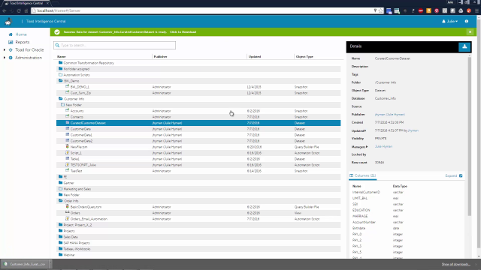Open New Folder under Customer Info
The width and height of the screenshot is (481, 270).
point(74,105)
